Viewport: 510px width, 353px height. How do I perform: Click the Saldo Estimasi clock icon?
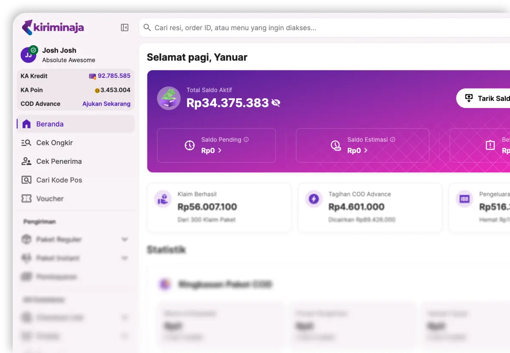click(336, 145)
